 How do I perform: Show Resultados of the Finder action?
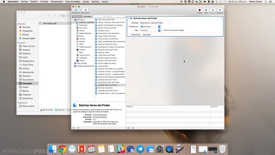click(x=136, y=34)
